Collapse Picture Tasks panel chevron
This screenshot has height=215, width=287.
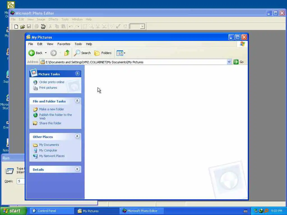(77, 74)
